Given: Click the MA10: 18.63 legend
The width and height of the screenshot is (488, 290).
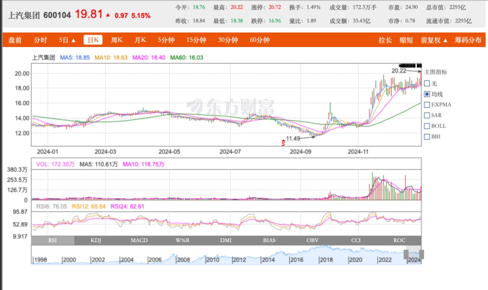Looking at the screenshot, I should pos(111,57).
